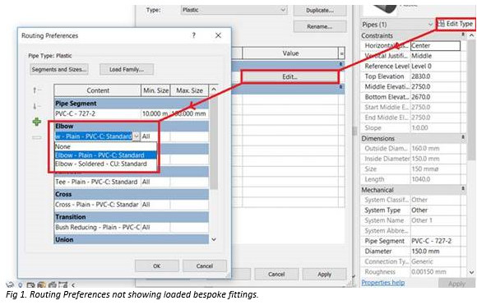The height and width of the screenshot is (305, 477).
Task: Click the System Type value Other
Action: click(x=435, y=210)
